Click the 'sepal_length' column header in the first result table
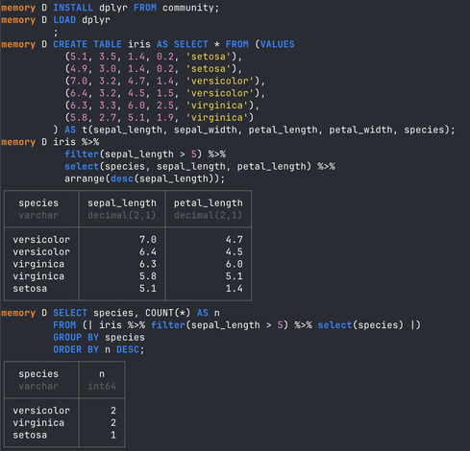The image size is (470, 451). [122, 203]
